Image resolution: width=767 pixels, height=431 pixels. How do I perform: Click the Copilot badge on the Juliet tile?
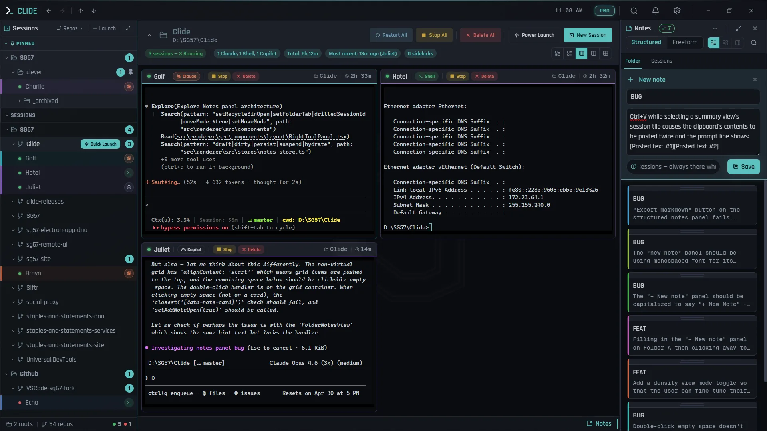tap(191, 249)
